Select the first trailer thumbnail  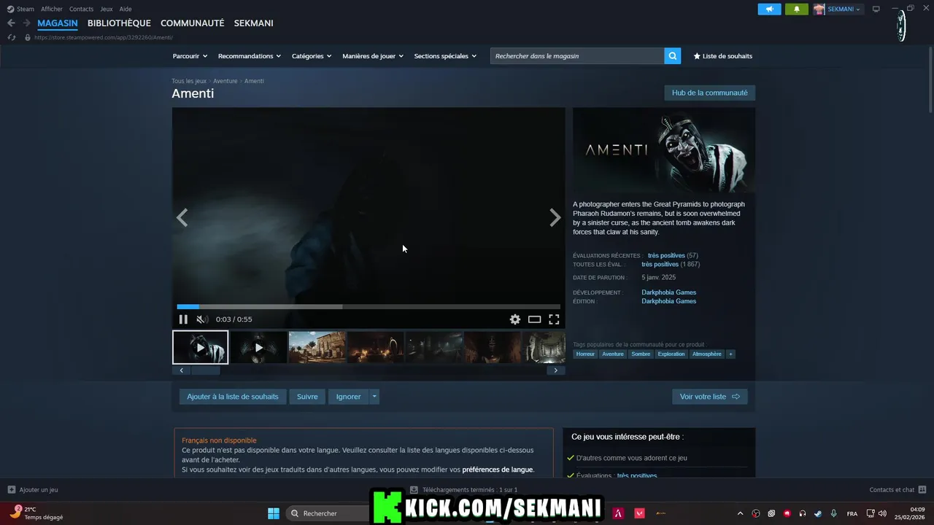tap(201, 347)
